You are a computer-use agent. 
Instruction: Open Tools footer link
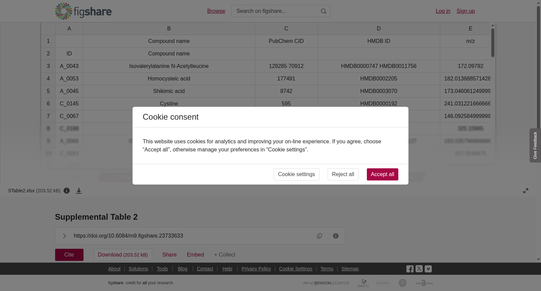[x=162, y=269]
